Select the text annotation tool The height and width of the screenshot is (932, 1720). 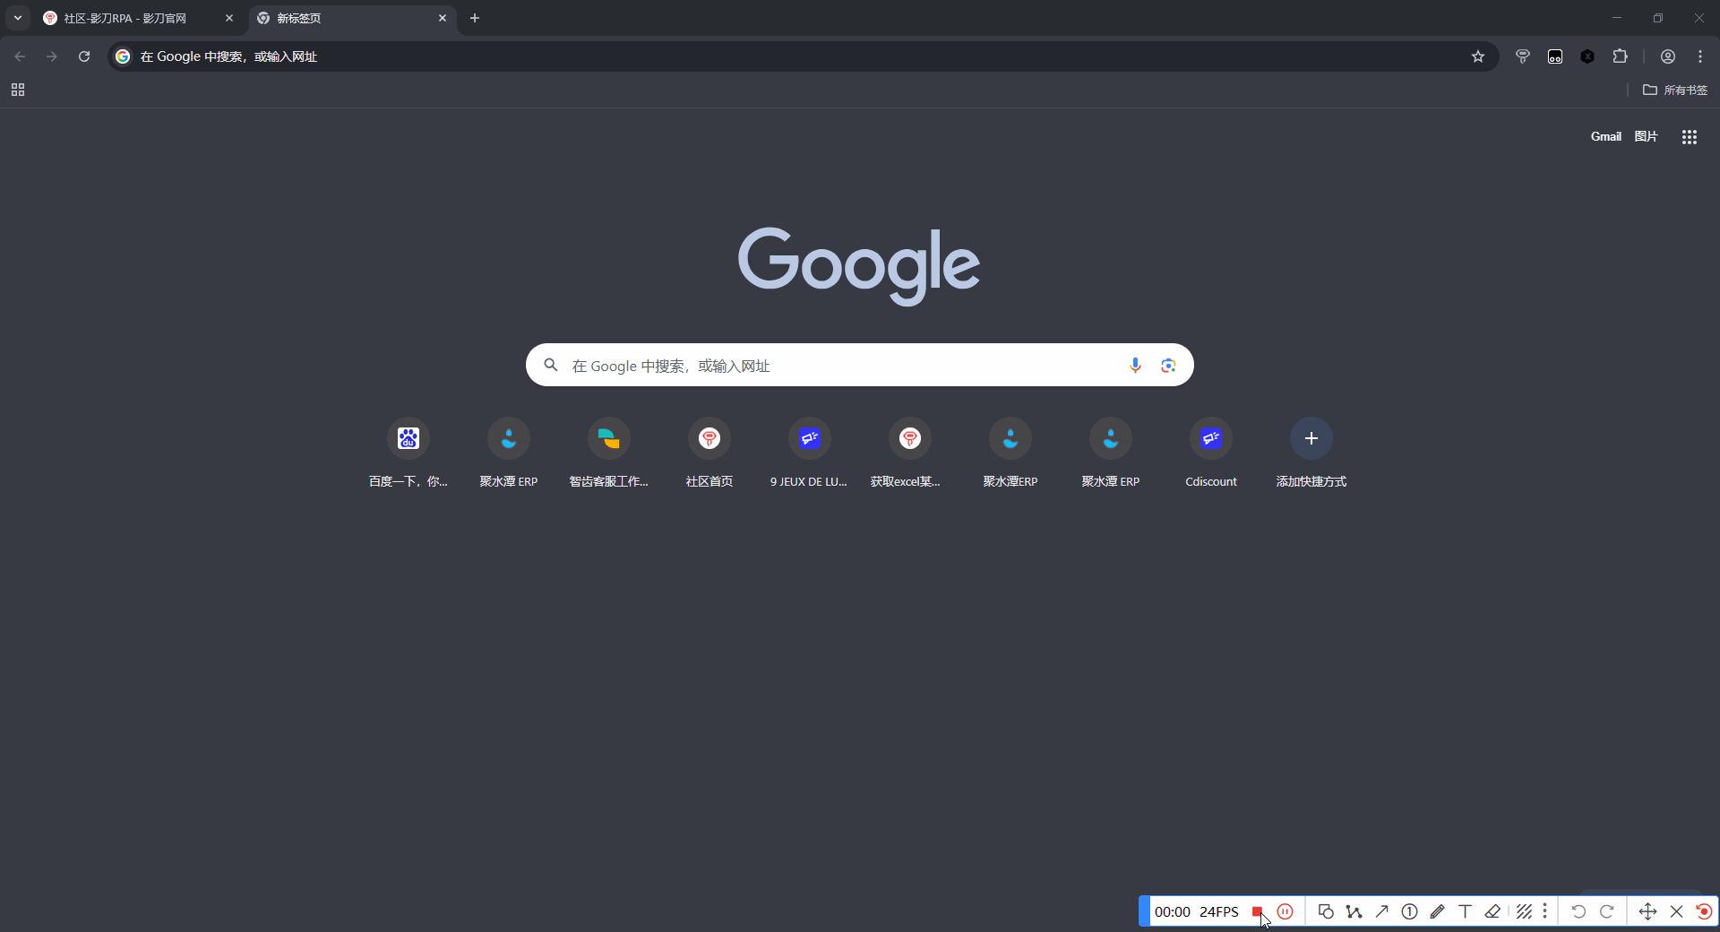tap(1465, 911)
